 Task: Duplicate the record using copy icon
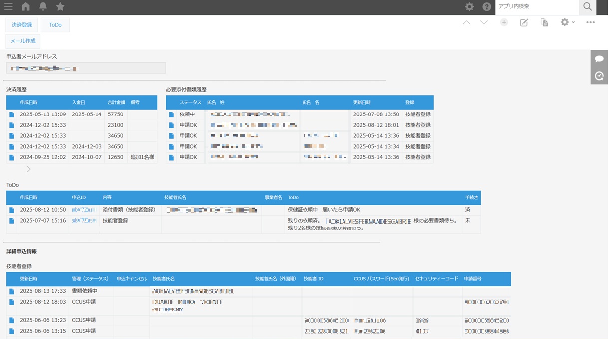(x=544, y=23)
